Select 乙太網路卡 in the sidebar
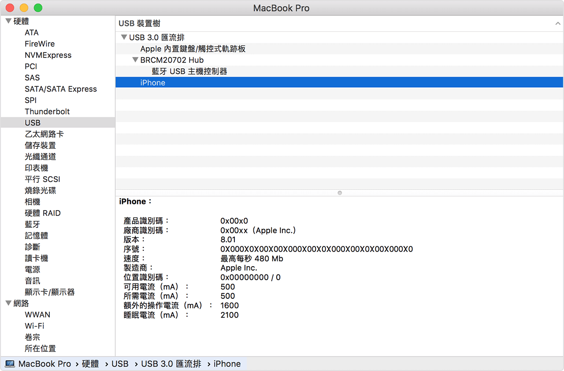Viewport: 564px width, 371px height. 44,134
